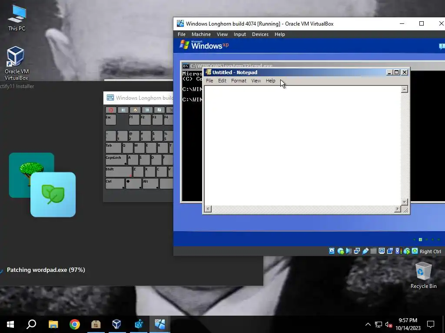Toggle the CapsLock key on the soft keyboard
The image size is (445, 333).
[116, 160]
